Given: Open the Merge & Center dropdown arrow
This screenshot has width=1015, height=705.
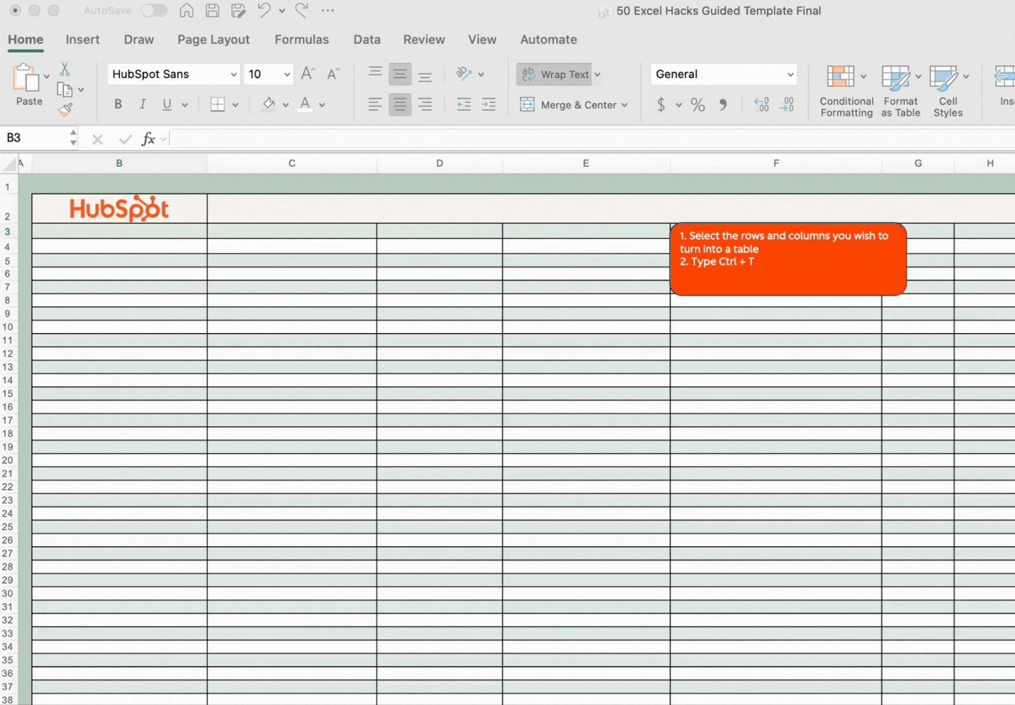Looking at the screenshot, I should [x=625, y=105].
